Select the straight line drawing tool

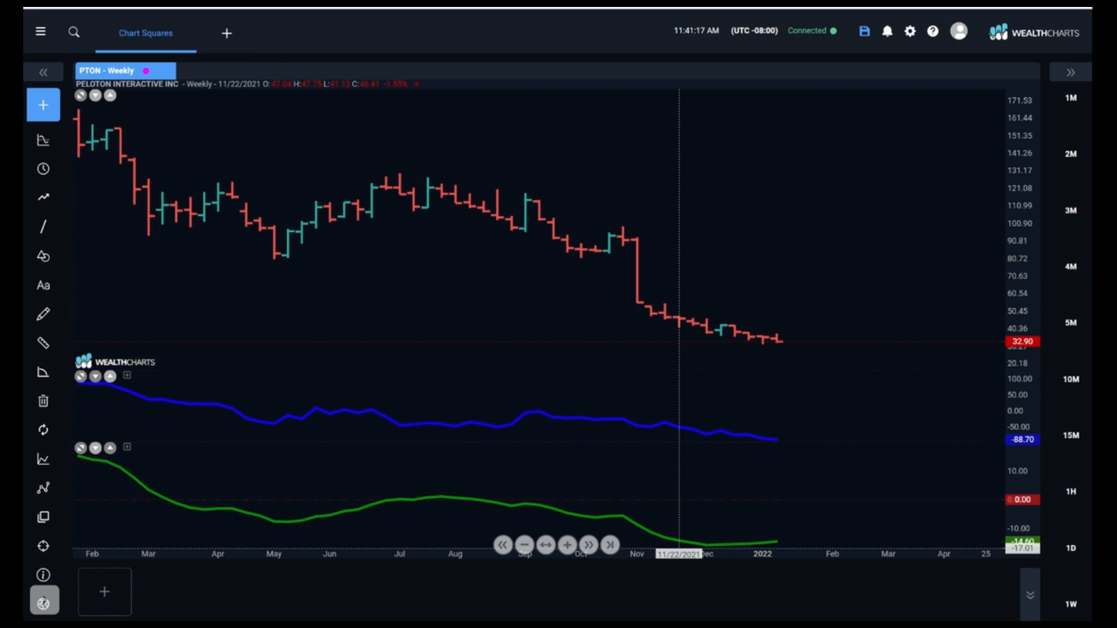(43, 227)
